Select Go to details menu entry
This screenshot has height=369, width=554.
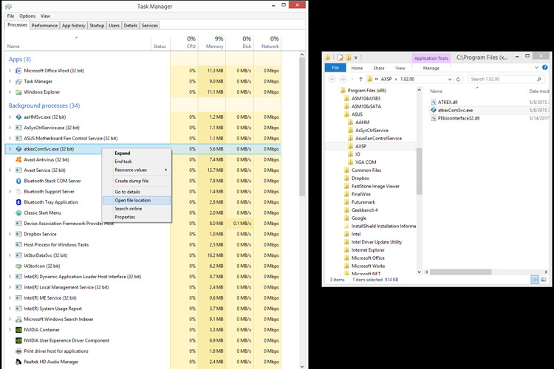coord(137,192)
